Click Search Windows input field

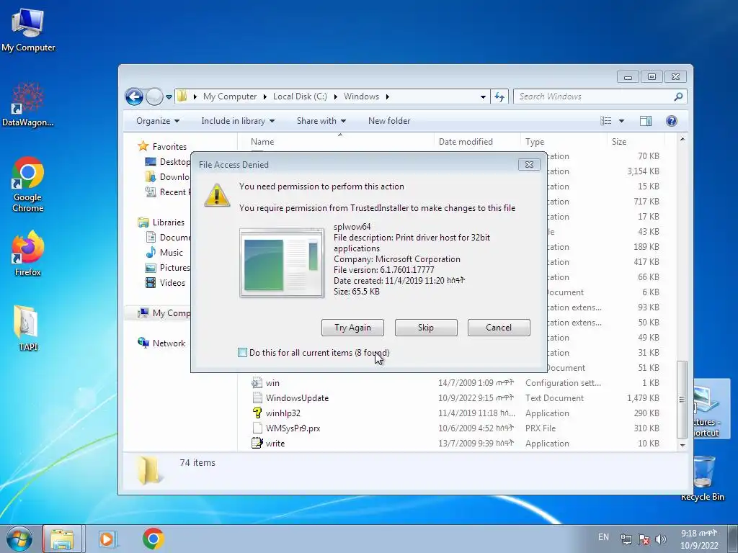click(593, 97)
